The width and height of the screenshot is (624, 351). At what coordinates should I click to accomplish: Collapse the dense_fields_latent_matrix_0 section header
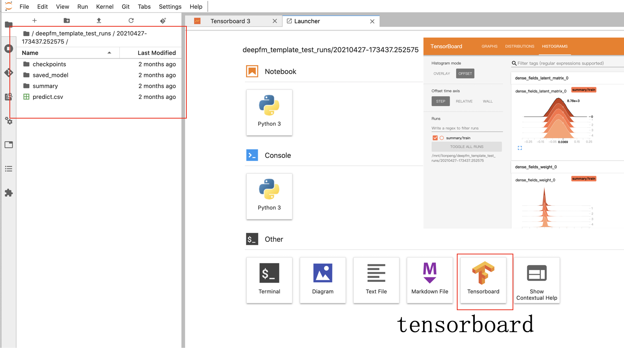point(567,78)
